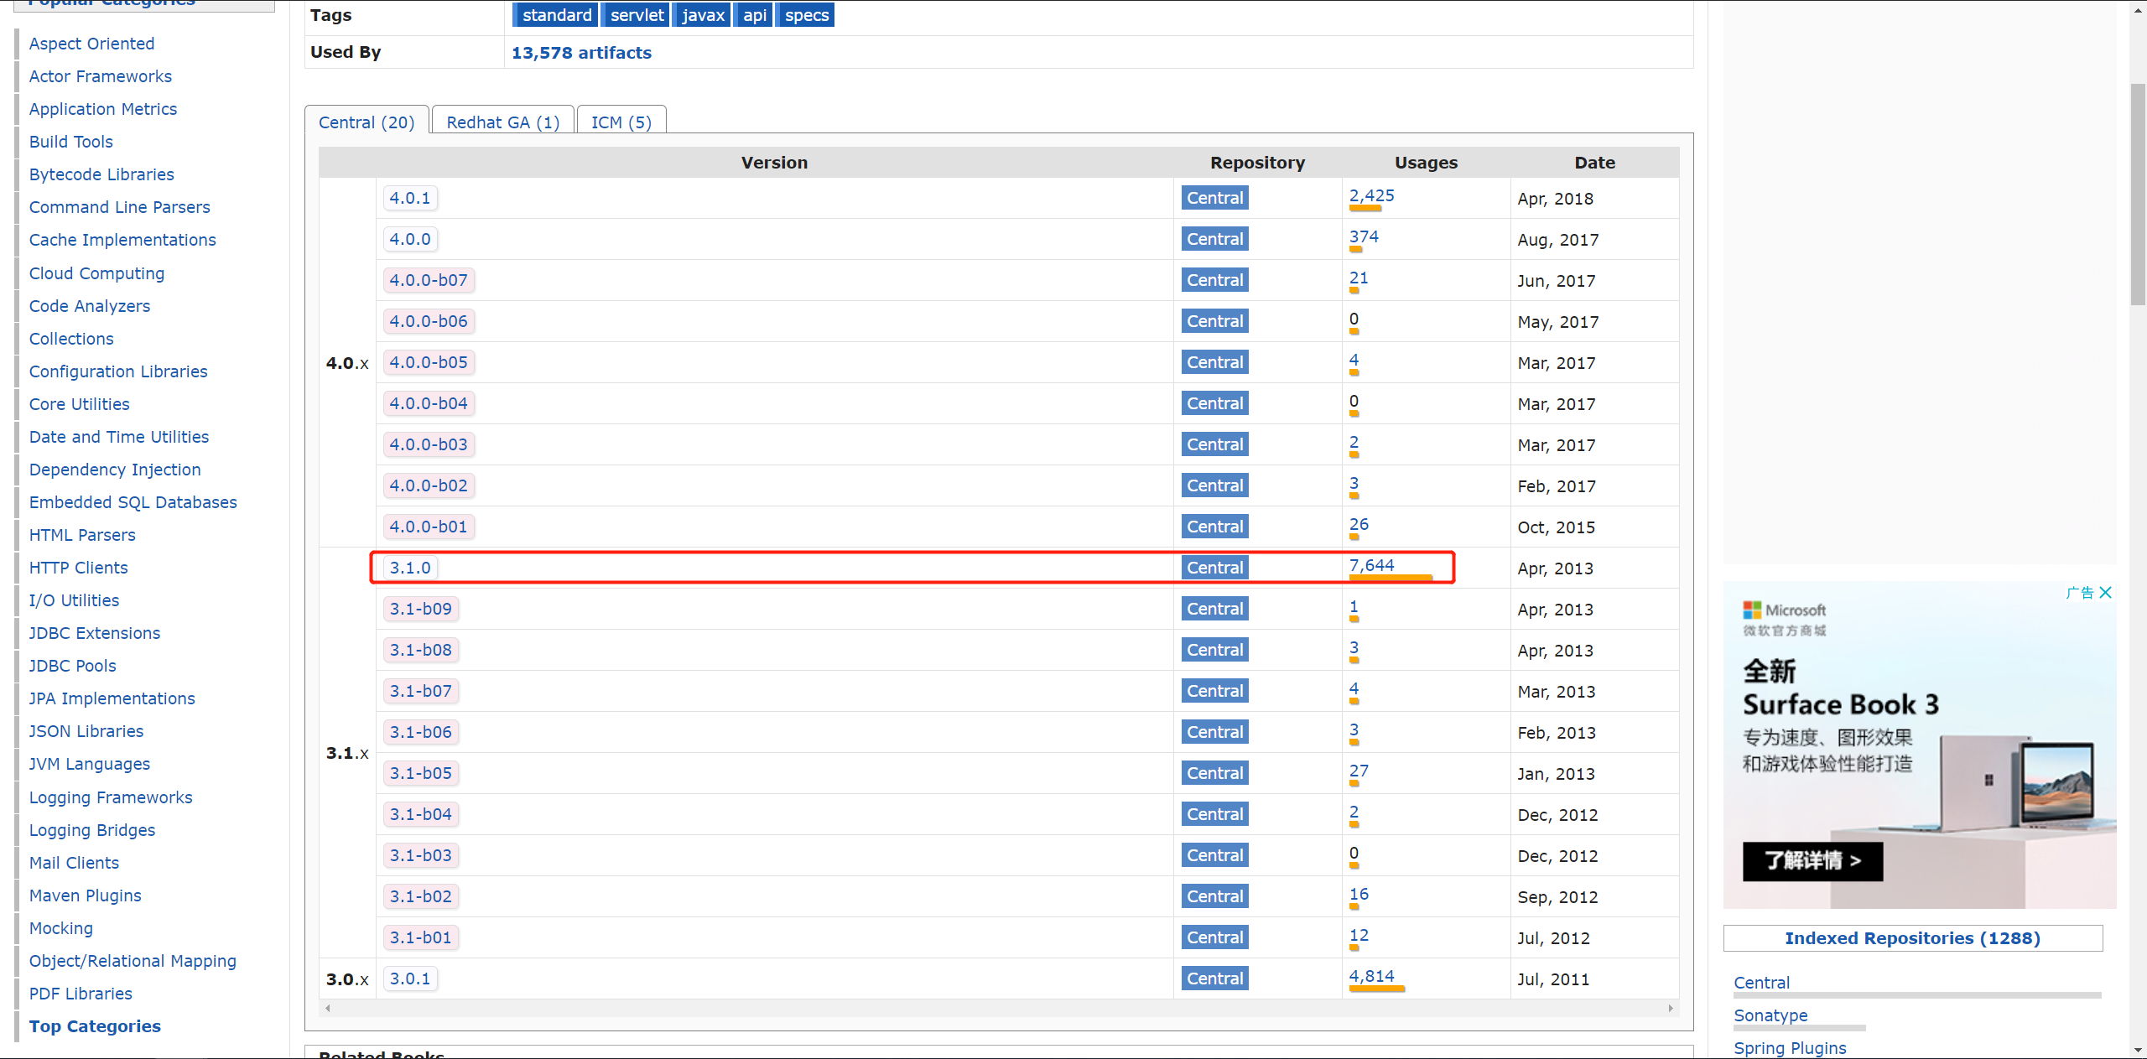The width and height of the screenshot is (2147, 1059).
Task: Switch to the Redhat GA (1) tab
Action: (502, 122)
